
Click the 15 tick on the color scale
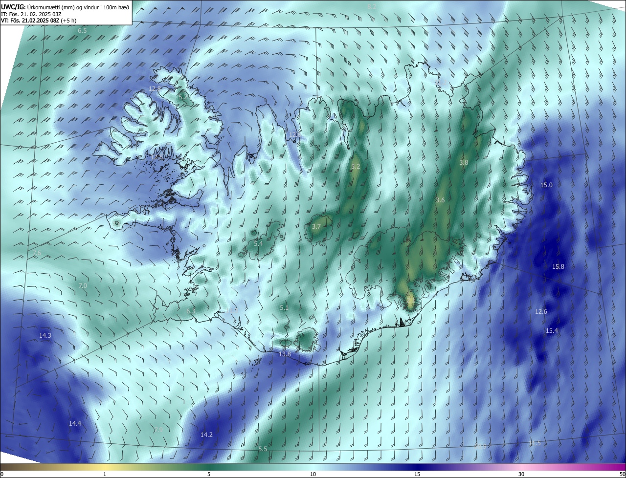click(x=417, y=474)
